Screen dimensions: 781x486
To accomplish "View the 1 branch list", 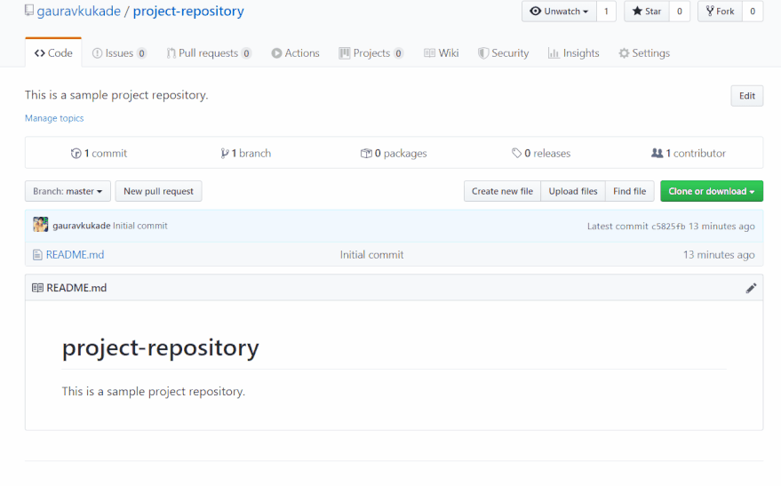I will tap(246, 153).
